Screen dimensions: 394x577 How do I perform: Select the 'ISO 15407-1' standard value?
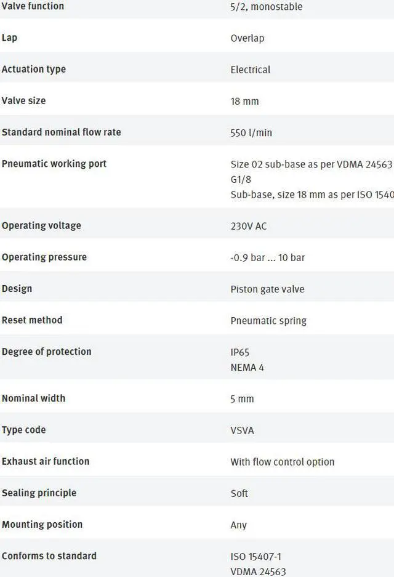point(255,557)
